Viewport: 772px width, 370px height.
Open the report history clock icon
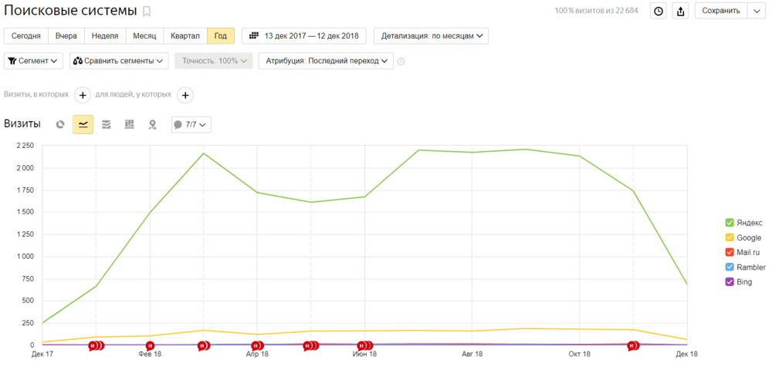[659, 11]
